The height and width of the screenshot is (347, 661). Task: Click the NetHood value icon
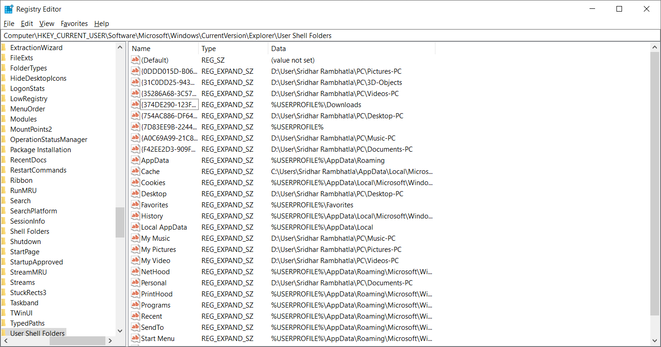click(x=135, y=271)
